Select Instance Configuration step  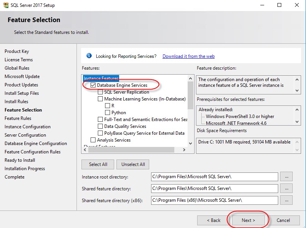coord(27,127)
